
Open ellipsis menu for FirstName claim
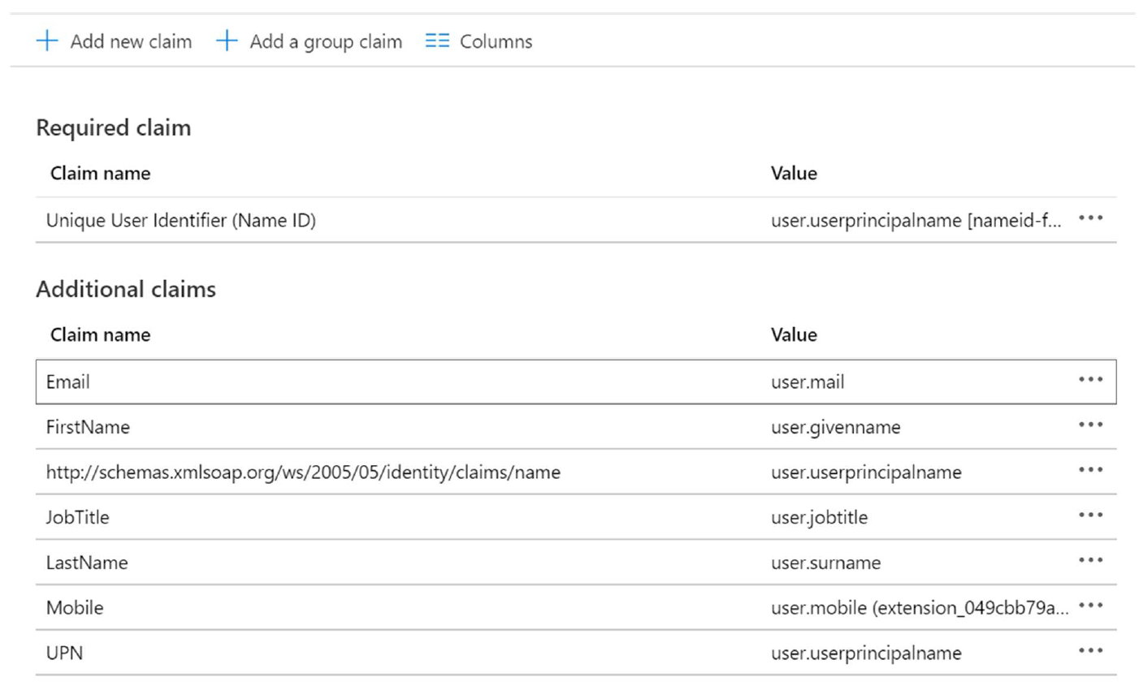1090,425
